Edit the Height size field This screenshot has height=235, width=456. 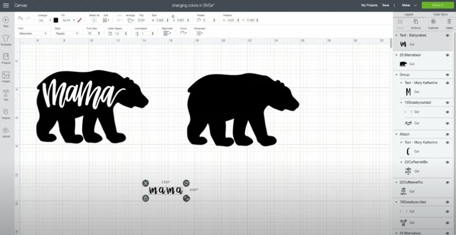coord(183,20)
